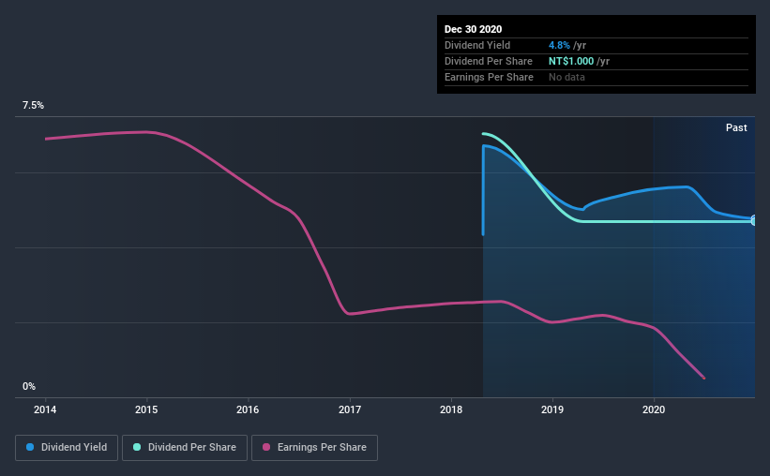Toggle the Dividend Yield legend button
The width and height of the screenshot is (770, 476).
pyautogui.click(x=67, y=448)
